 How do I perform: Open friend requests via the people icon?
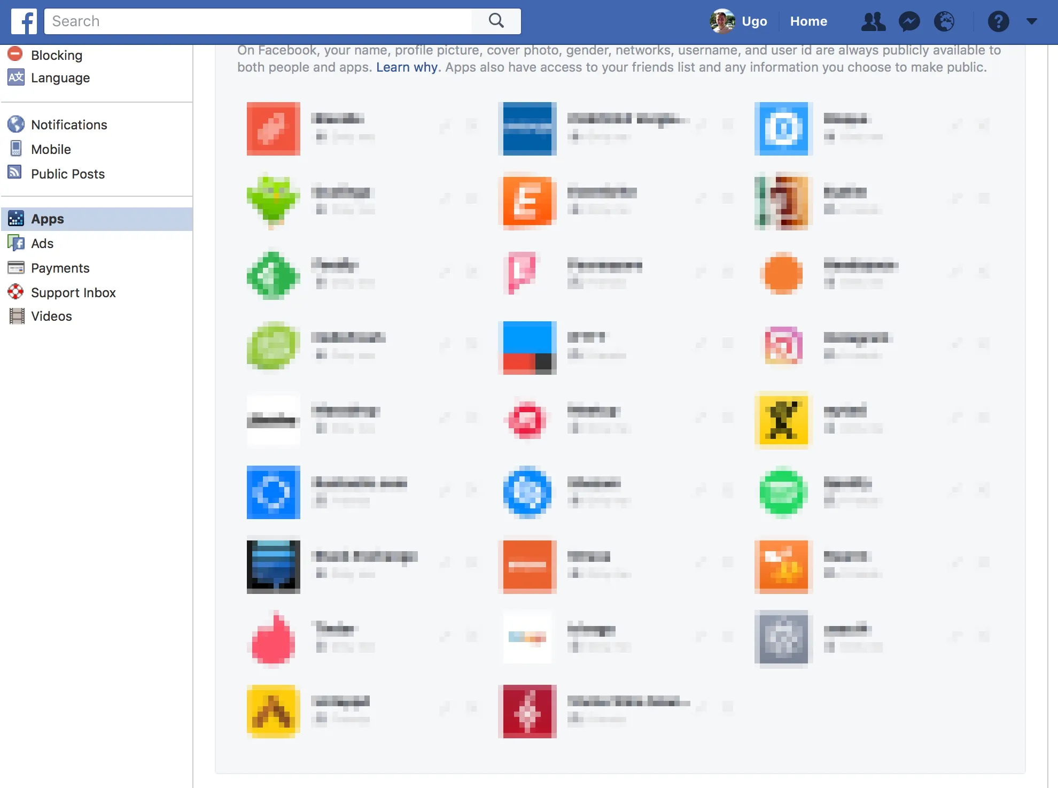click(x=873, y=21)
